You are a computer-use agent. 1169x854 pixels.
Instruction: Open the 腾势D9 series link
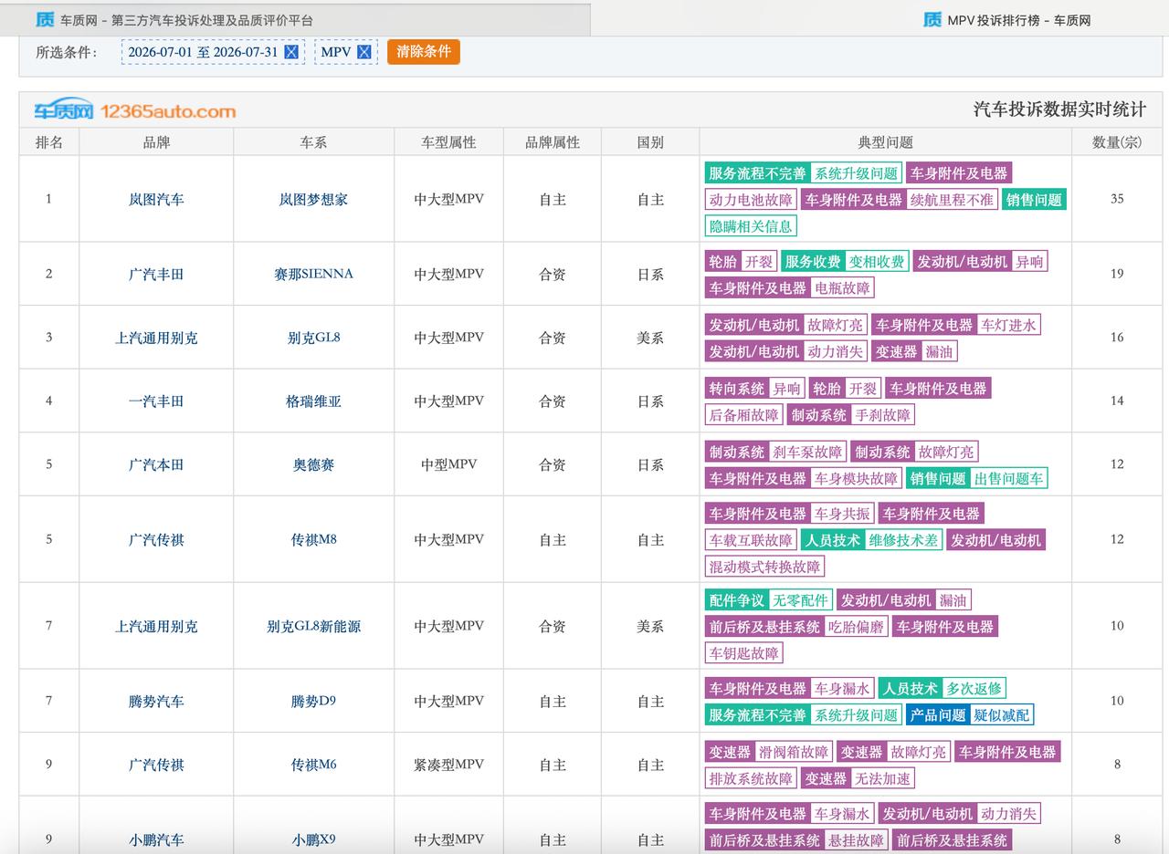pyautogui.click(x=313, y=701)
